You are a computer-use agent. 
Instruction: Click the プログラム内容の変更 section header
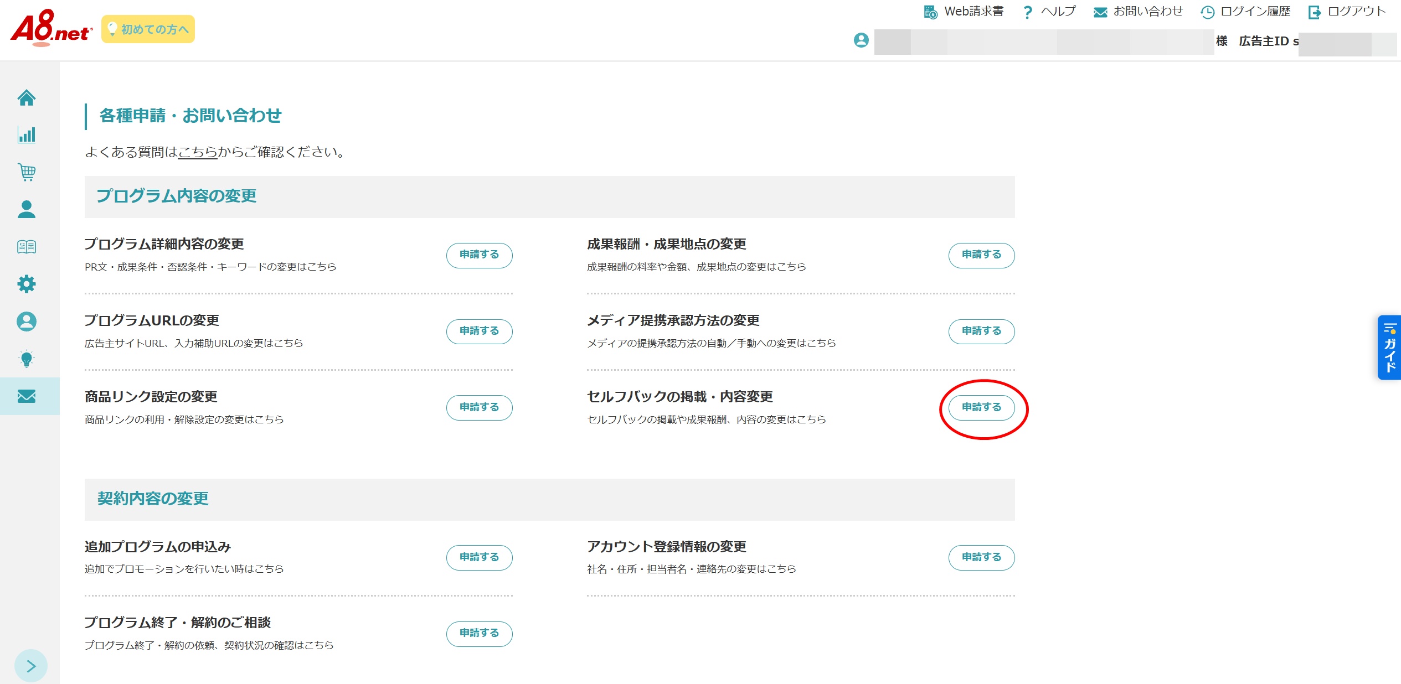[177, 196]
